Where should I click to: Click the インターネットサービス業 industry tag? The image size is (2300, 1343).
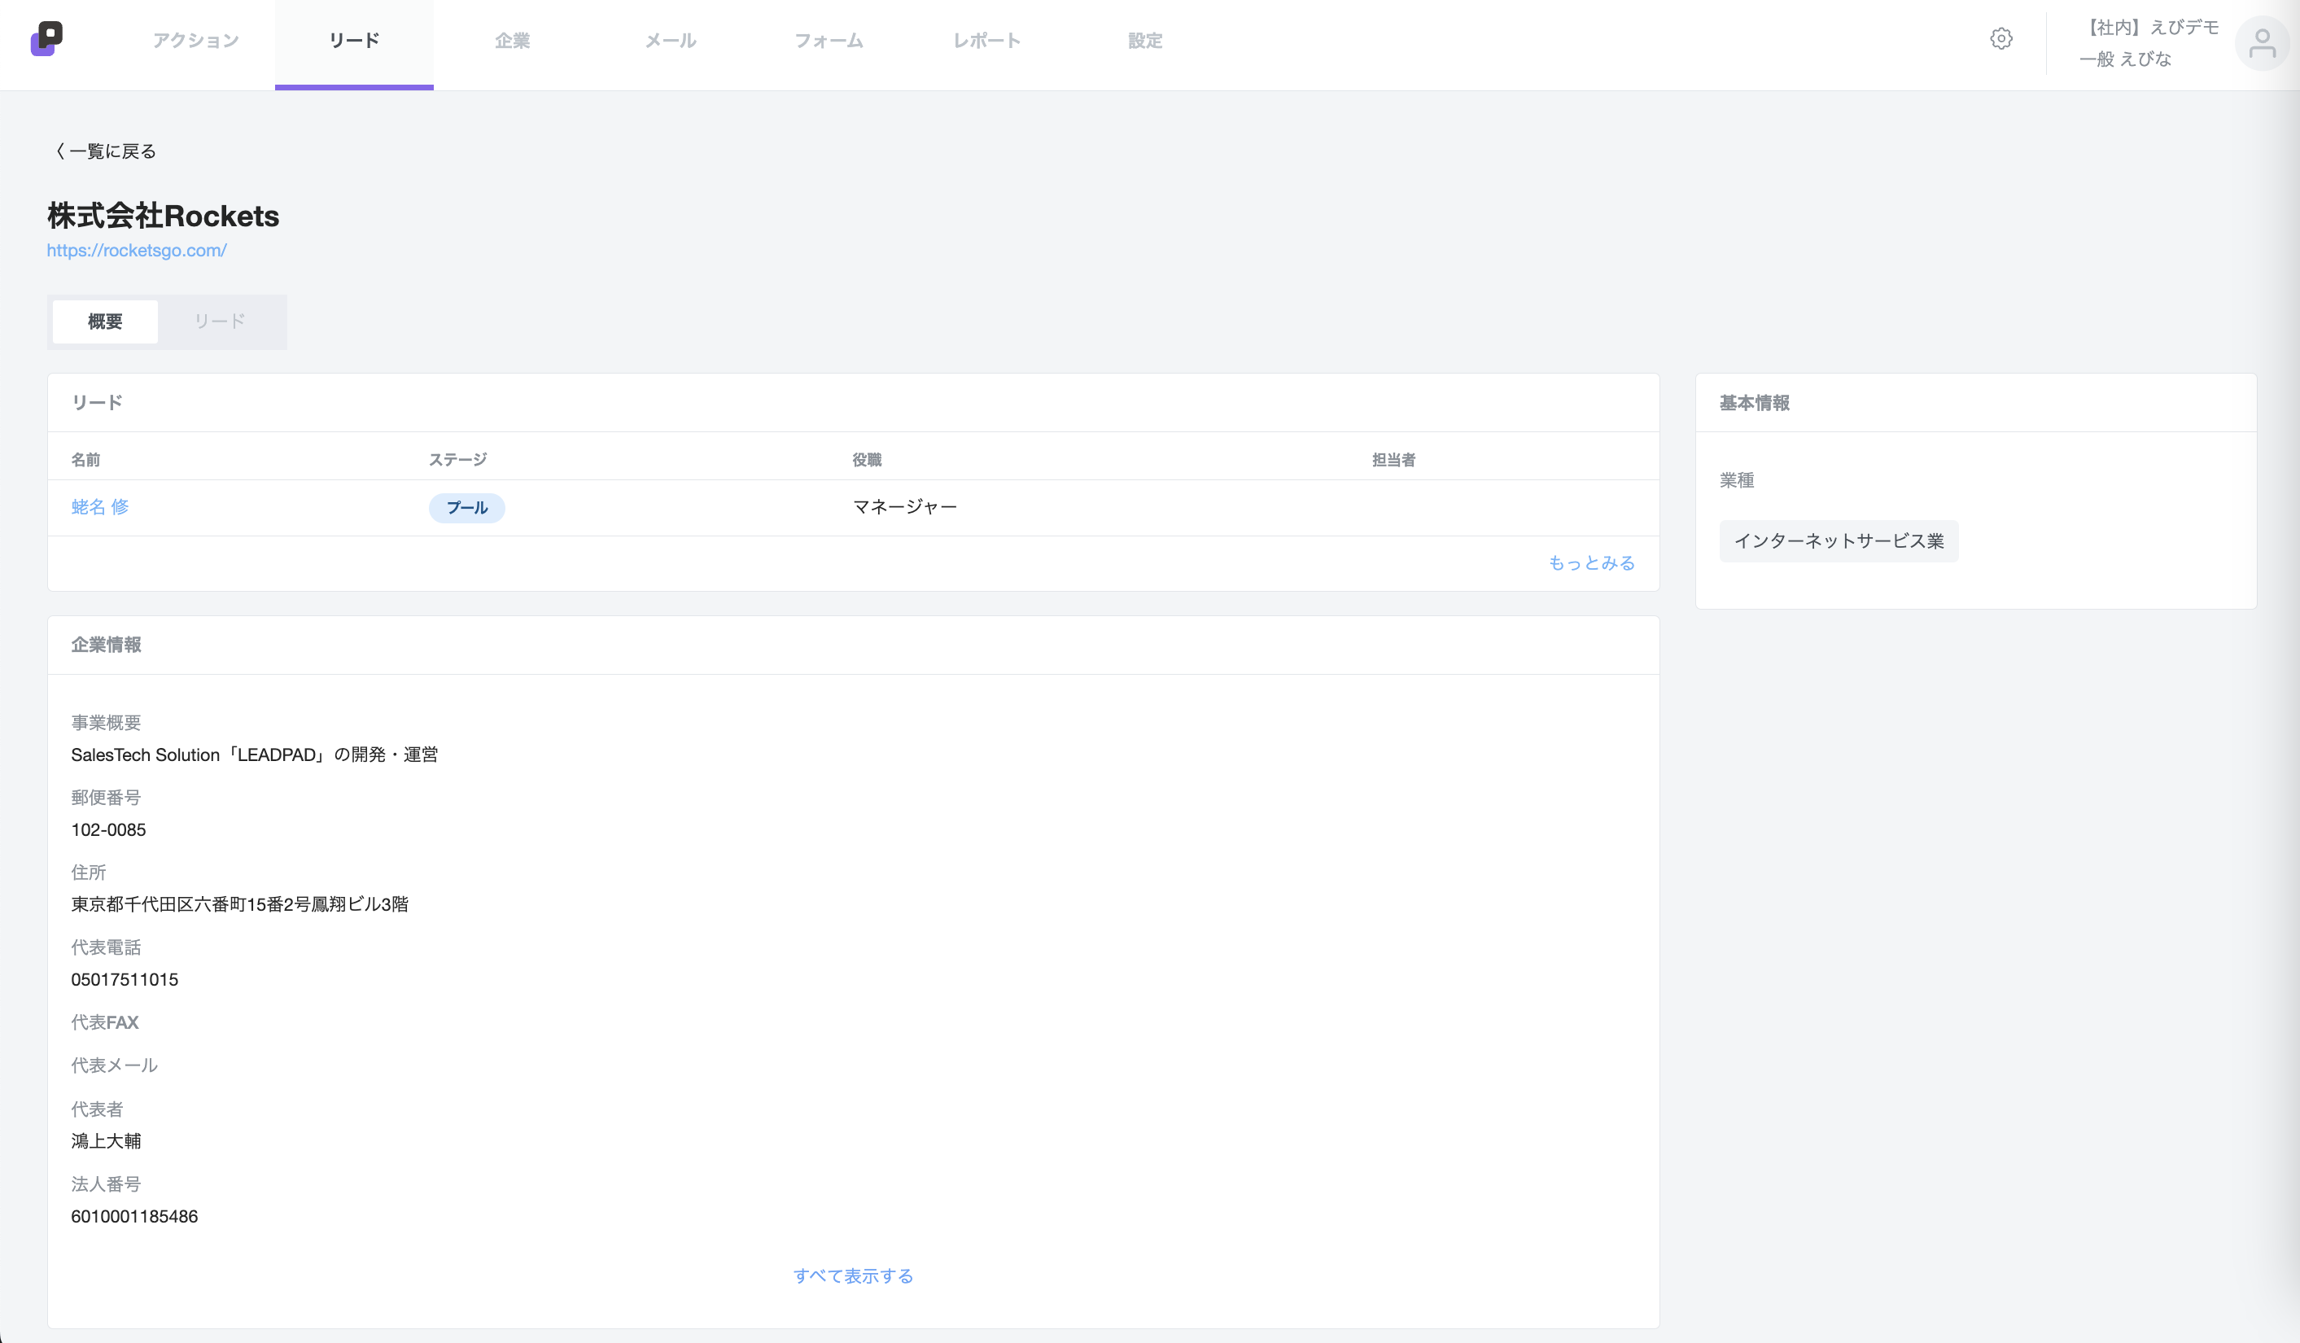coord(1839,540)
